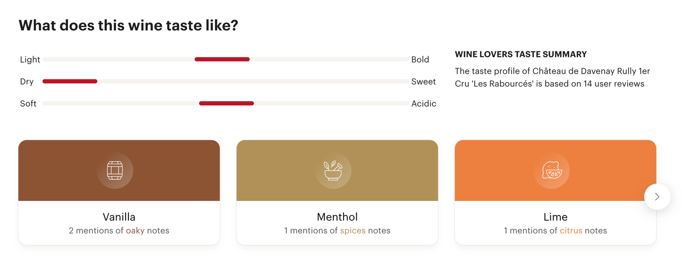Click the citrus fruit icon
682x267 pixels.
[551, 170]
